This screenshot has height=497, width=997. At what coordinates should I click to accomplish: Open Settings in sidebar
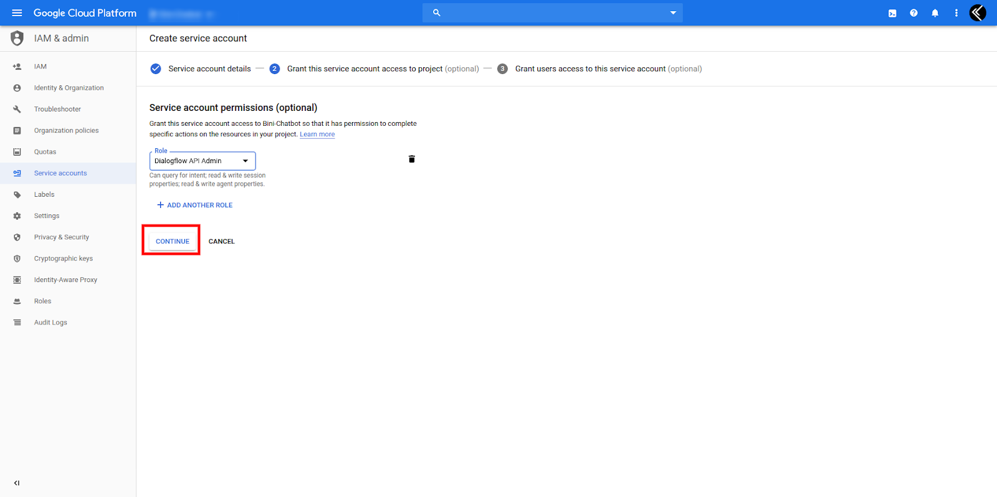pos(47,216)
